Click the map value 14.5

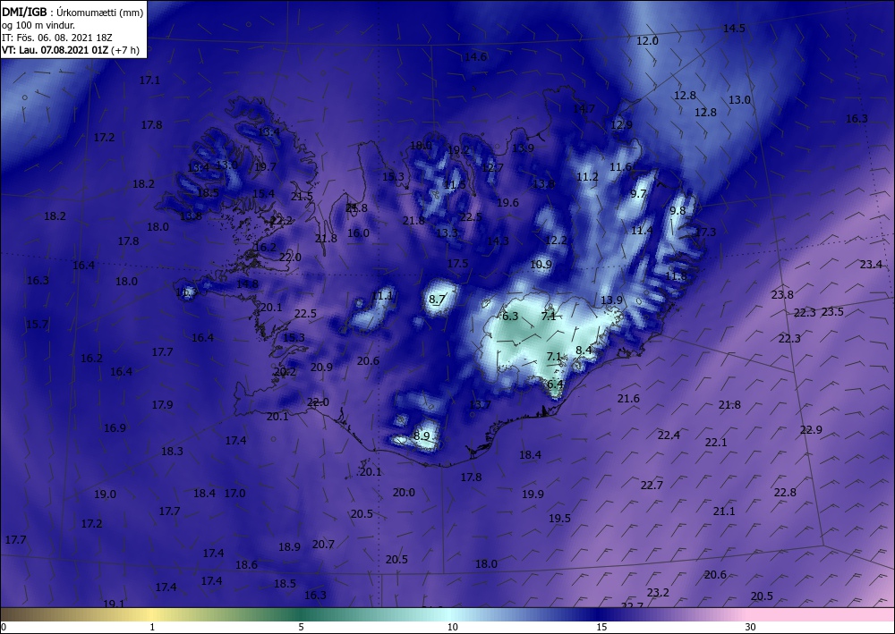[734, 28]
